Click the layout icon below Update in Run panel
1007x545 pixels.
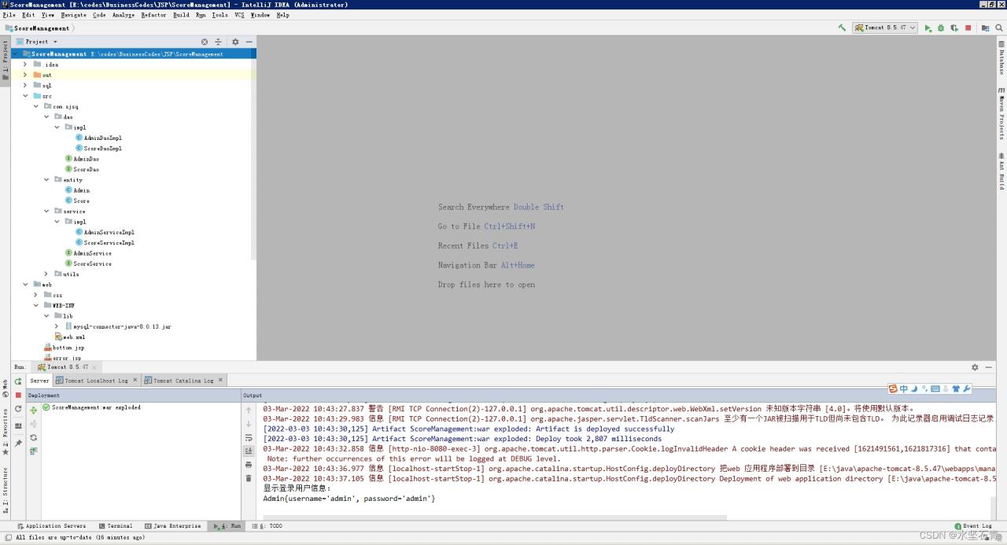(18, 425)
